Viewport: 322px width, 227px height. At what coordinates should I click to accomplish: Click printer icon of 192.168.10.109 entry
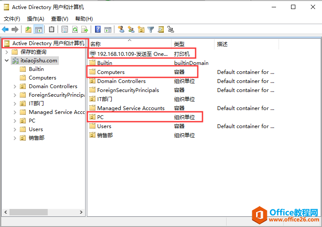pyautogui.click(x=92, y=54)
